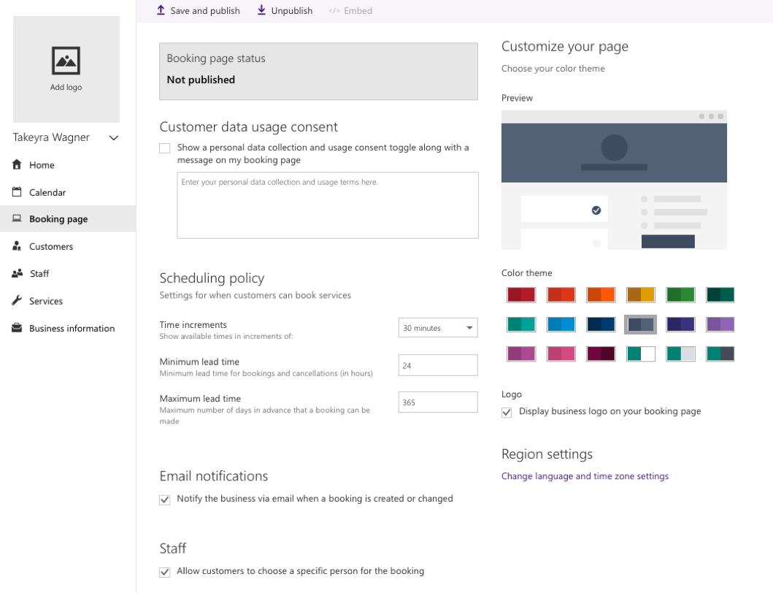Click the Calendar icon in sidebar
The image size is (773, 593).
point(17,191)
